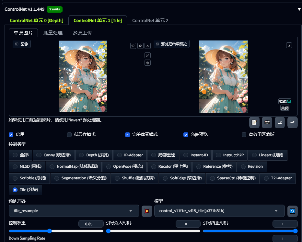
Task: Open the 批量处理 batch tab
Action: click(53, 33)
